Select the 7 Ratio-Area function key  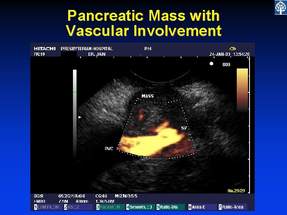tap(233, 207)
